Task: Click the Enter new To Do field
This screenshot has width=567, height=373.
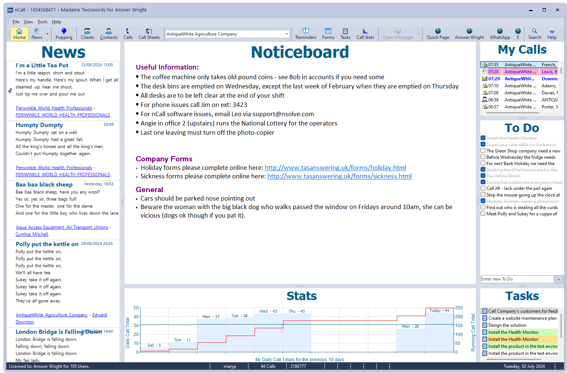Action: [x=517, y=279]
